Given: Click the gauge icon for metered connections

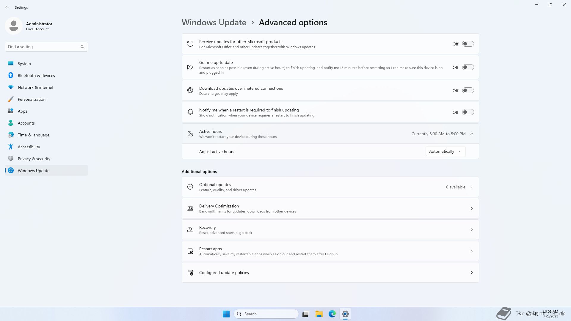Looking at the screenshot, I should click(x=190, y=90).
